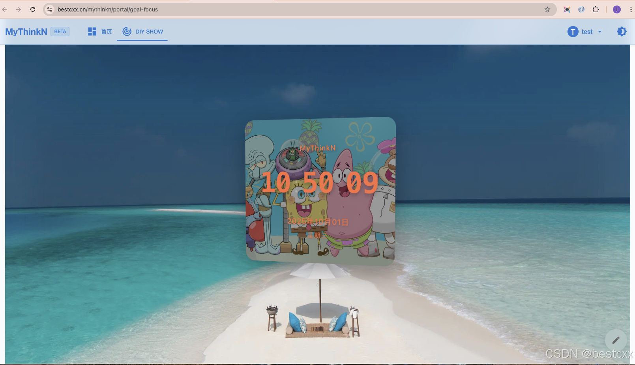
Task: Click the weekday text under the date
Action: pos(317,235)
